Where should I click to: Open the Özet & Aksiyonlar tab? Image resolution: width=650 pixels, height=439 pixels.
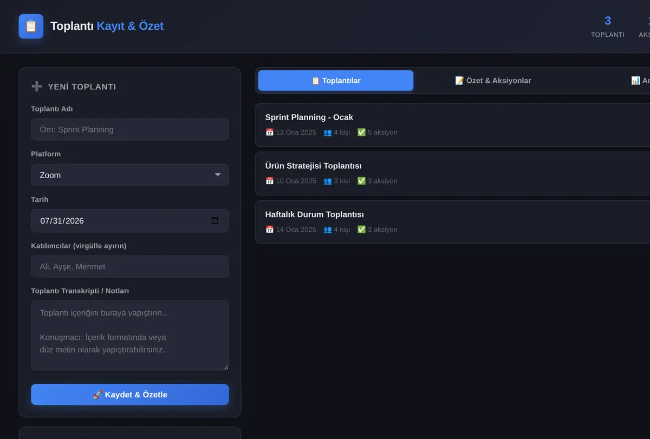493,81
